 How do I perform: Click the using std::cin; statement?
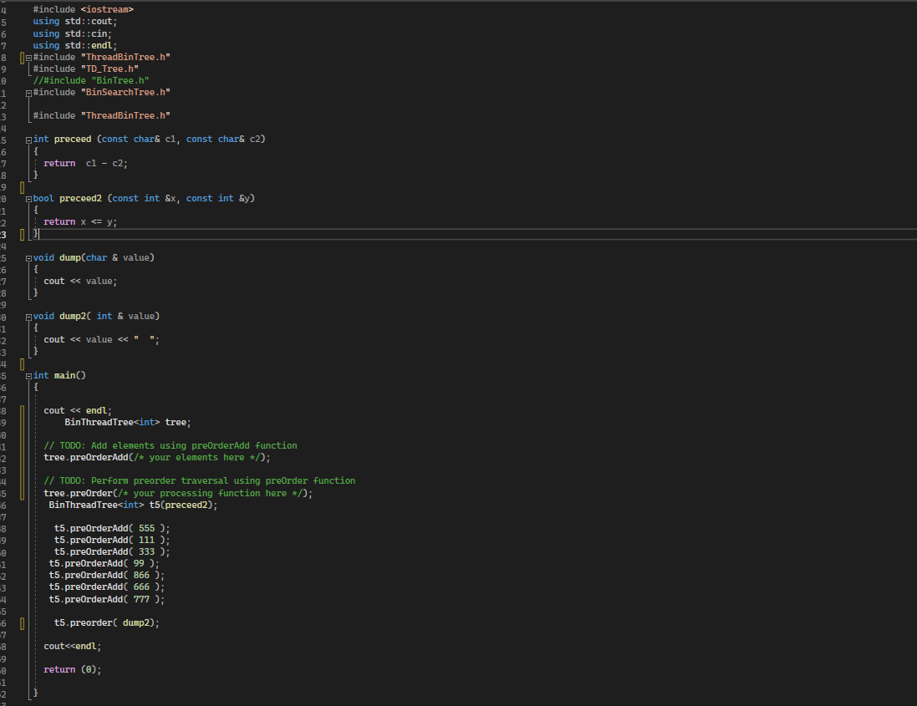72,34
